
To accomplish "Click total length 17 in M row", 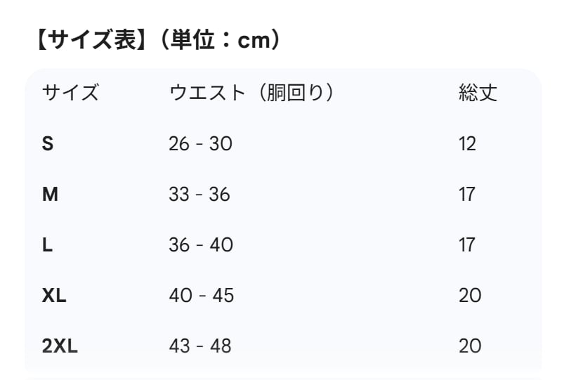I will (x=467, y=195).
